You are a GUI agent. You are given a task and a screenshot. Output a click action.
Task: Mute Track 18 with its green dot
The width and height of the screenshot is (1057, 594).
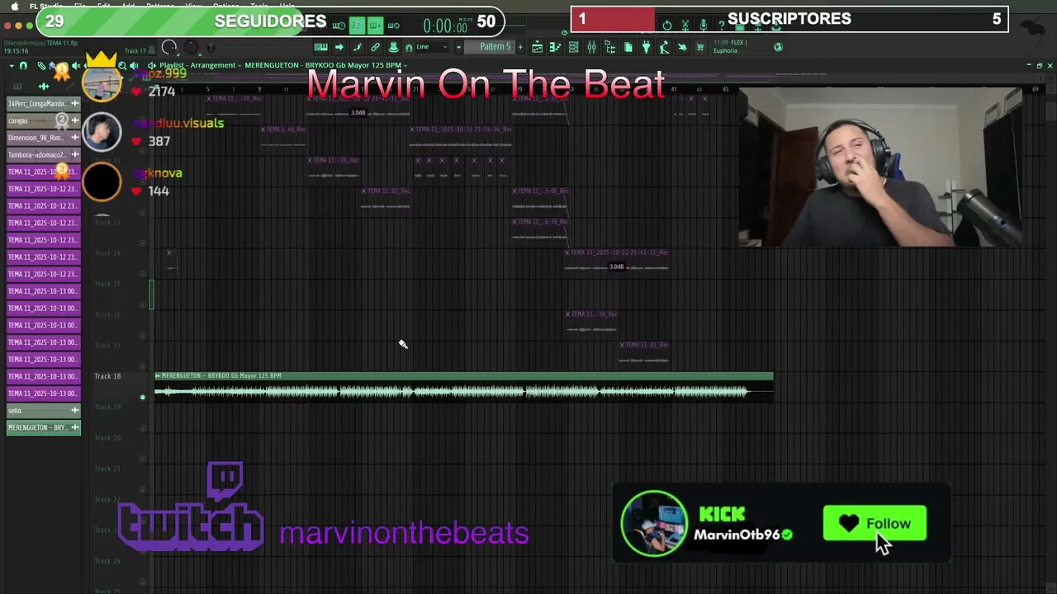coord(143,398)
